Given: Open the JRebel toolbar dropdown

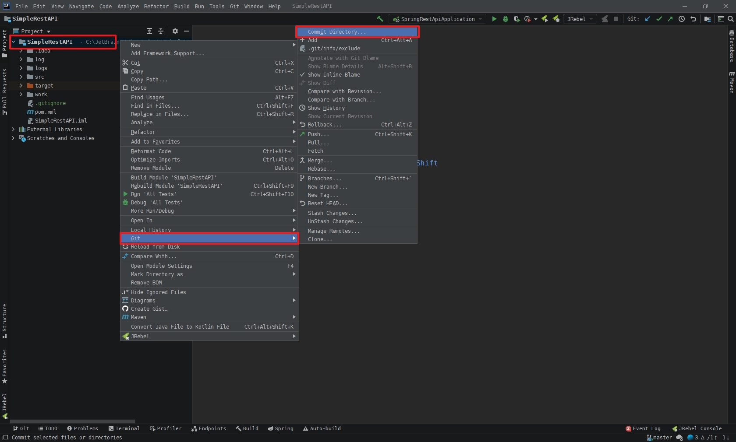Looking at the screenshot, I should [x=580, y=19].
